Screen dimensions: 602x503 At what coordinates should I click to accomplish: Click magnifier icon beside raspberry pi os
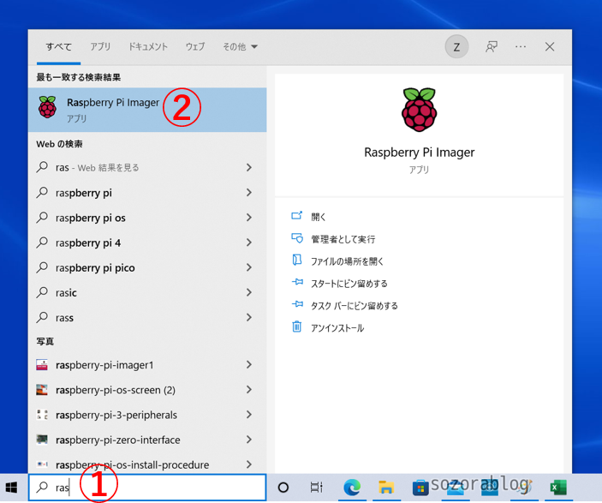42,218
